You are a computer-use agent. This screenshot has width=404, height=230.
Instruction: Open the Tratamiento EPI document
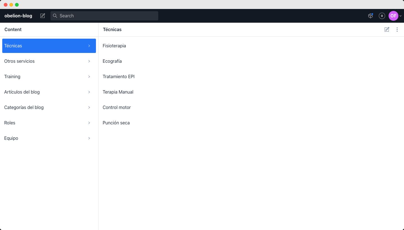pyautogui.click(x=251, y=76)
